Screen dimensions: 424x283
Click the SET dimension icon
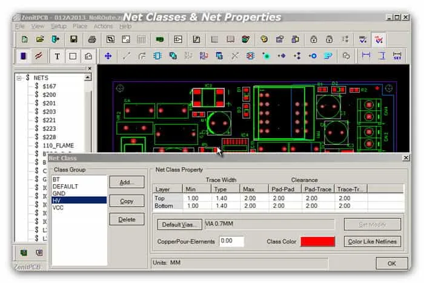(x=397, y=56)
